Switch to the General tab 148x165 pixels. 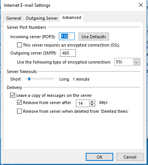click(x=14, y=18)
